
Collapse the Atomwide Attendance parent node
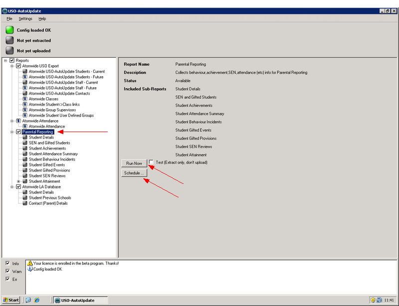(x=12, y=121)
